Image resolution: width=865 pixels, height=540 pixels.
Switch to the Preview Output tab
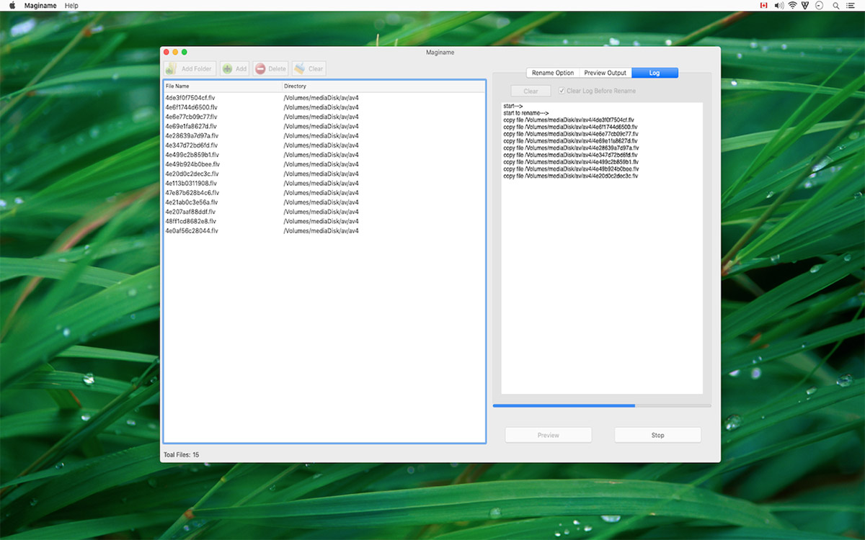(x=605, y=73)
